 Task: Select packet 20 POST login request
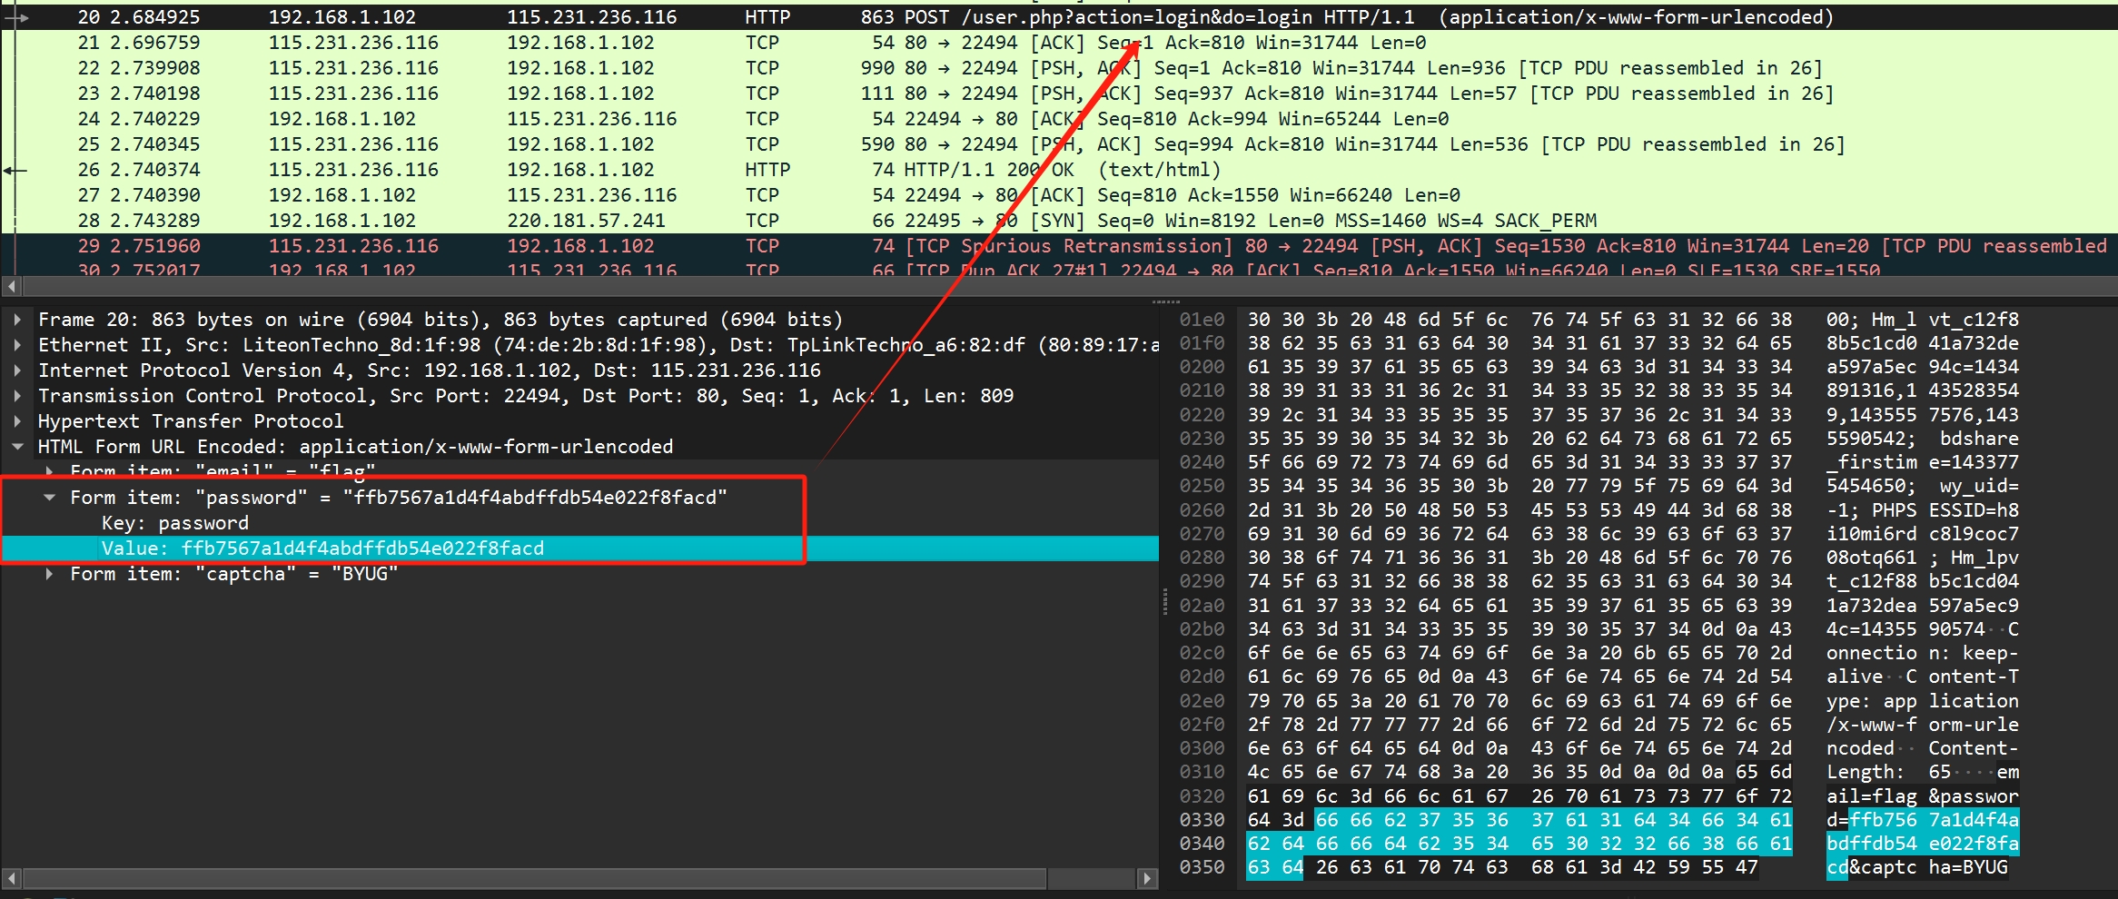pyautogui.click(x=545, y=16)
